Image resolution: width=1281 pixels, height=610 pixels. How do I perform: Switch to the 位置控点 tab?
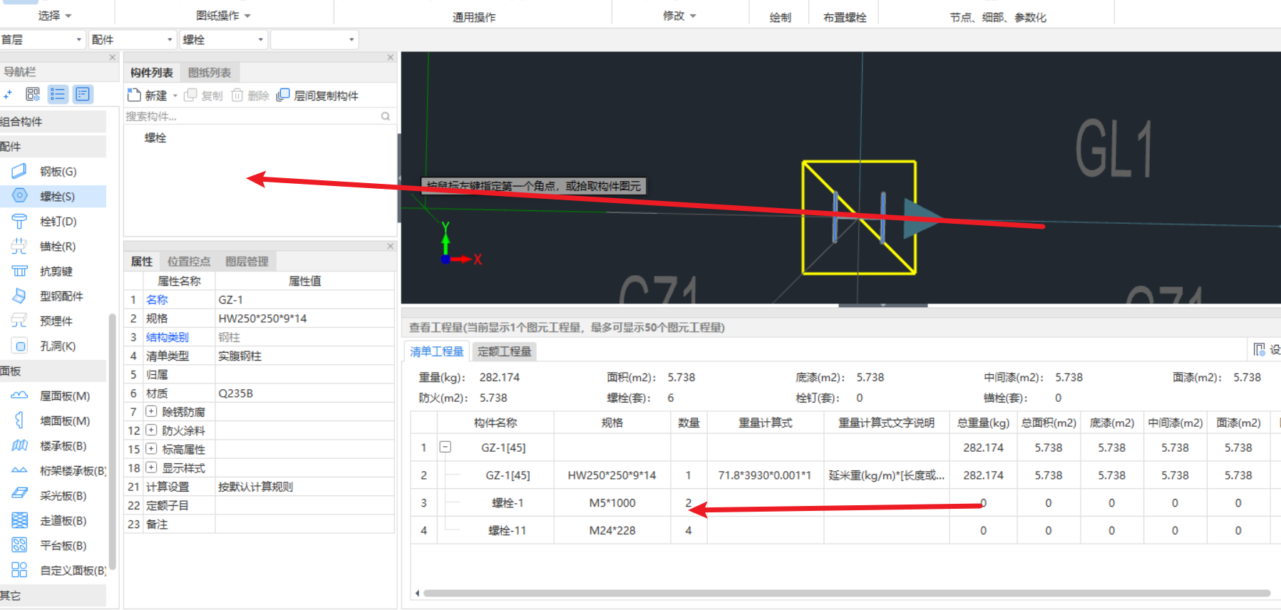pyautogui.click(x=189, y=262)
